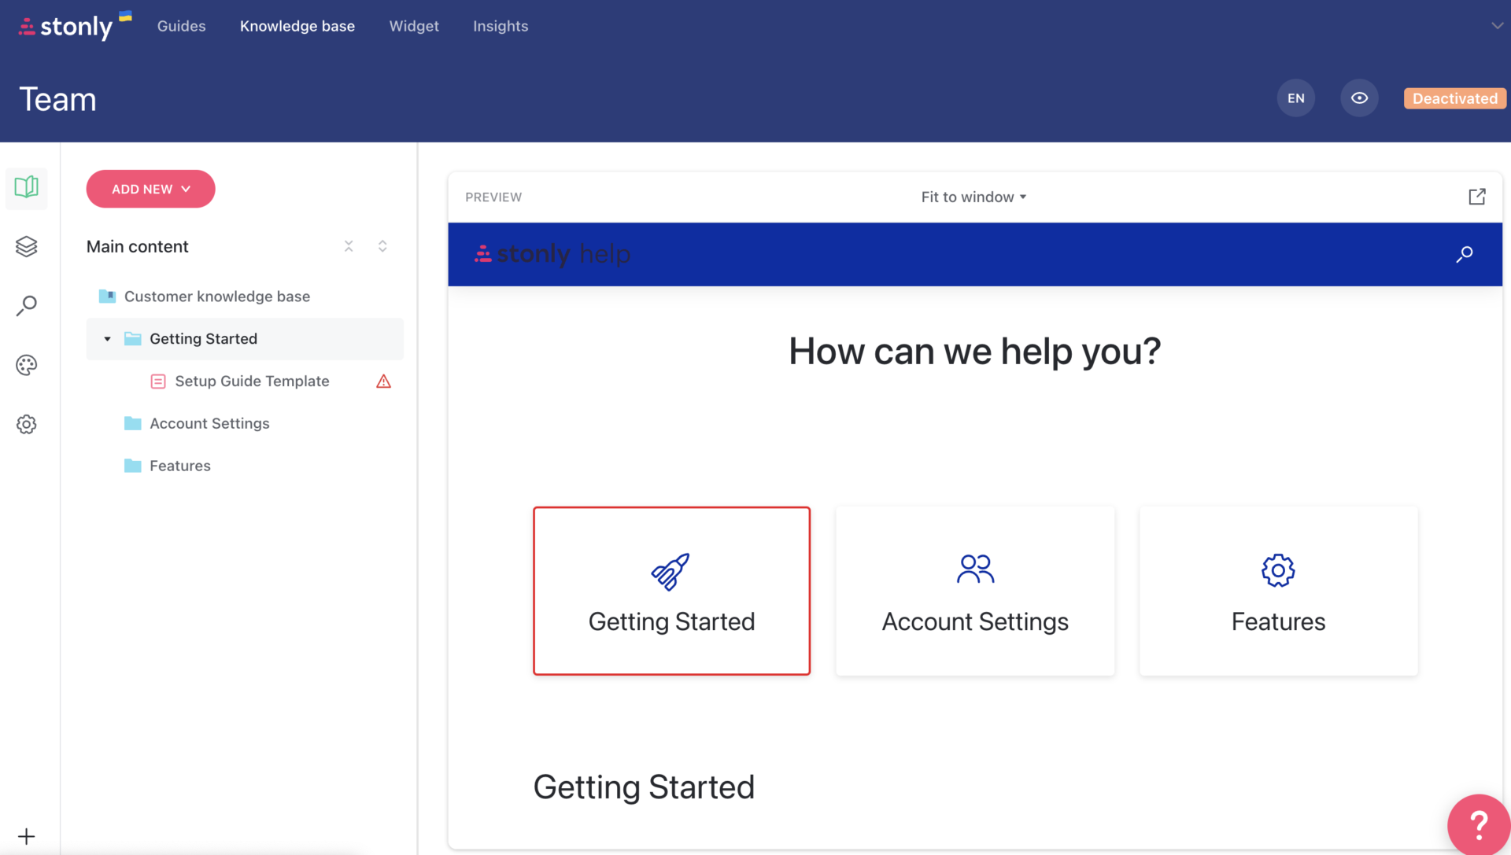Open the search icon in the left sidebar
The height and width of the screenshot is (855, 1511).
26,305
